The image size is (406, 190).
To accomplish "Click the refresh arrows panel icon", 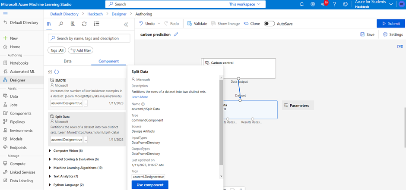I will coord(84,24).
